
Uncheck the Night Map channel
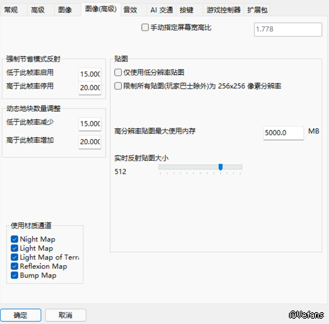pos(14,239)
